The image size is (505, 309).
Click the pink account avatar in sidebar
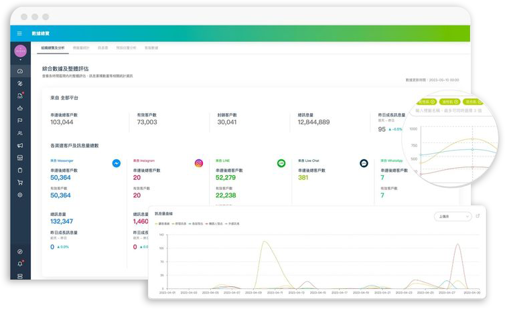tap(20, 51)
